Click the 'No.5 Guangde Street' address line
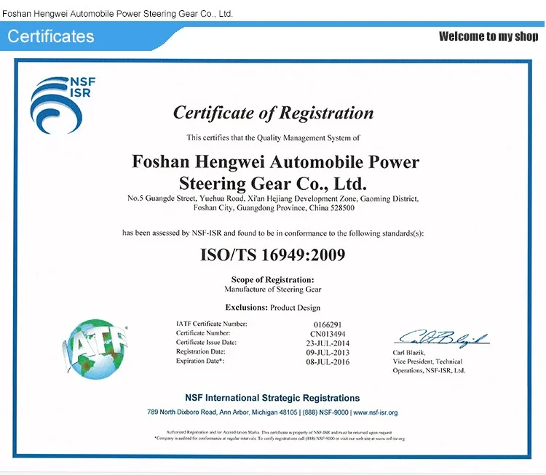546x475 pixels. 273,199
